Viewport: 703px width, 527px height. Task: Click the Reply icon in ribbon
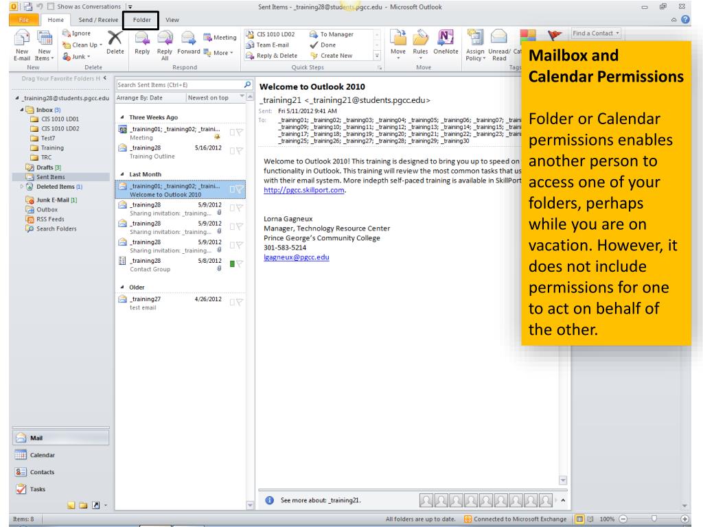tap(142, 38)
